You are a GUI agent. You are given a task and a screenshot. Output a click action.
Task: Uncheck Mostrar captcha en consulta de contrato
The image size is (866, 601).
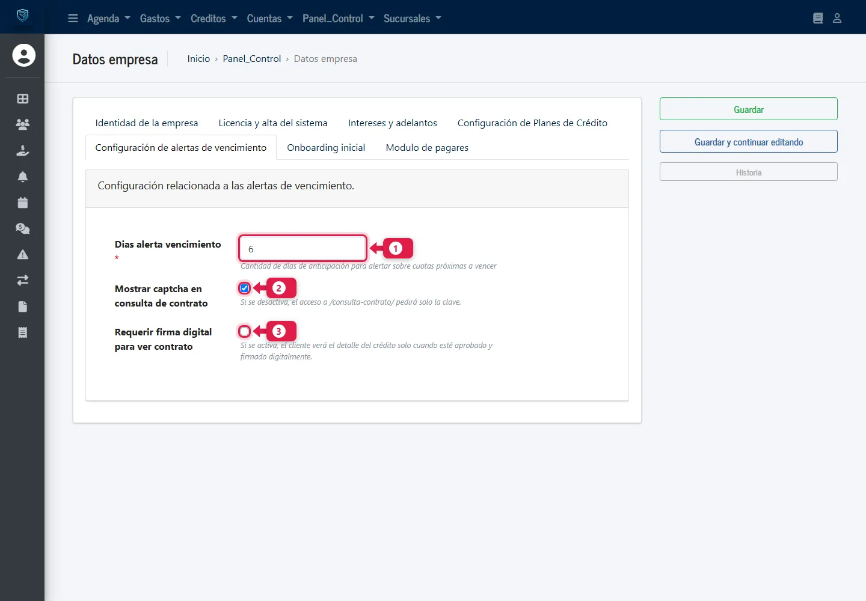pos(245,288)
